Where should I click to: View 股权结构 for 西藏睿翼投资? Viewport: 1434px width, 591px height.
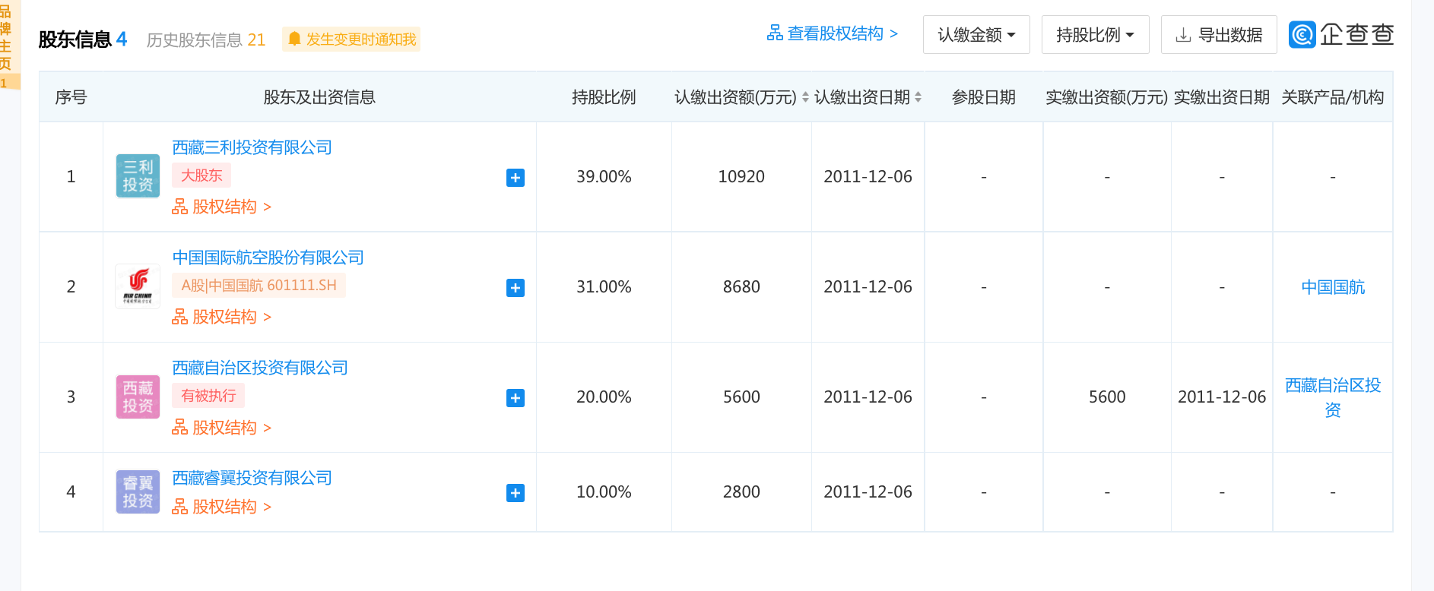click(x=221, y=507)
